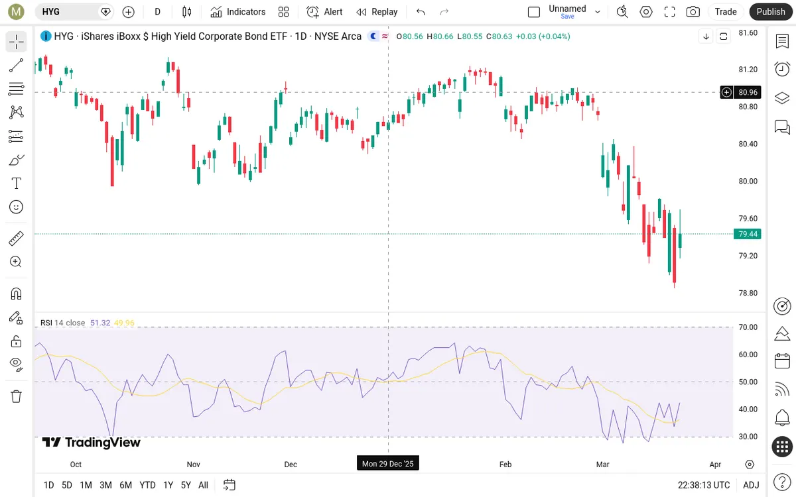
Task: Toggle magnet mode for drawings
Action: click(17, 294)
